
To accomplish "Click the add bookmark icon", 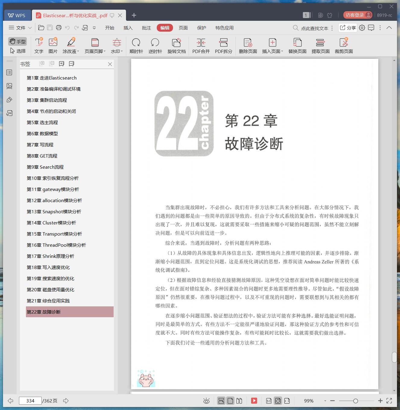I will 61,64.
